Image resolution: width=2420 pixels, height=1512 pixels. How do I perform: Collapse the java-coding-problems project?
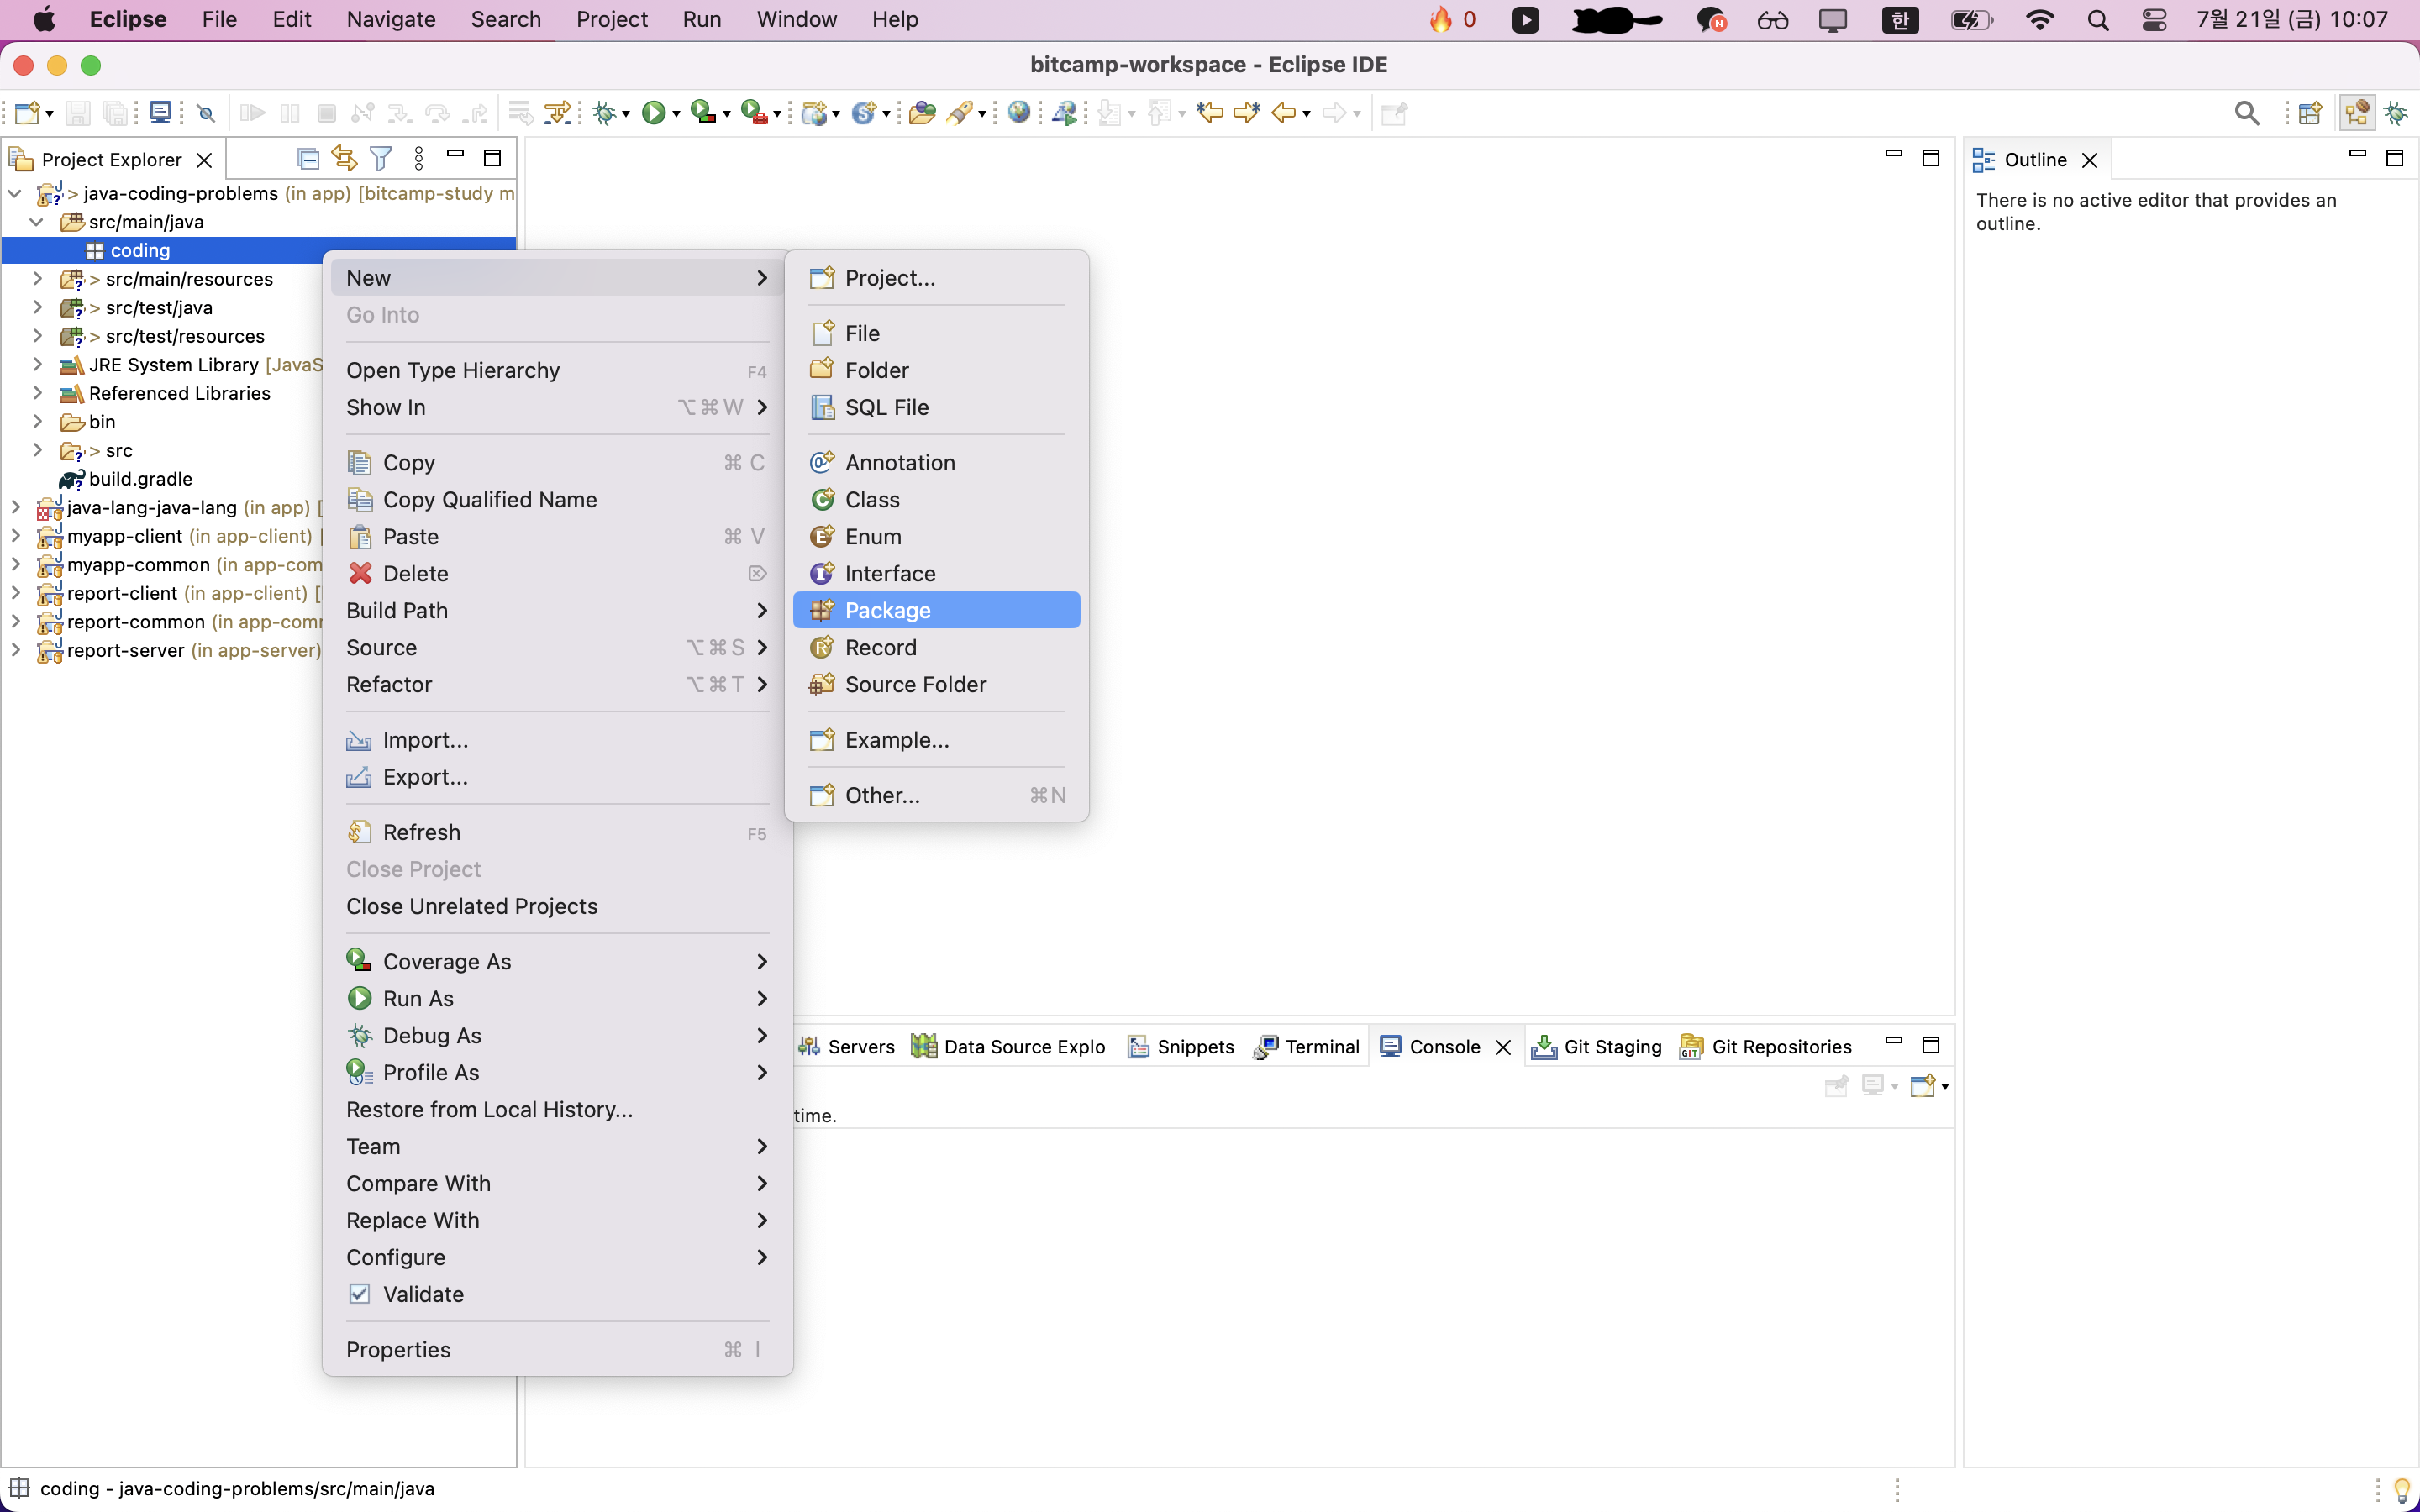15,193
